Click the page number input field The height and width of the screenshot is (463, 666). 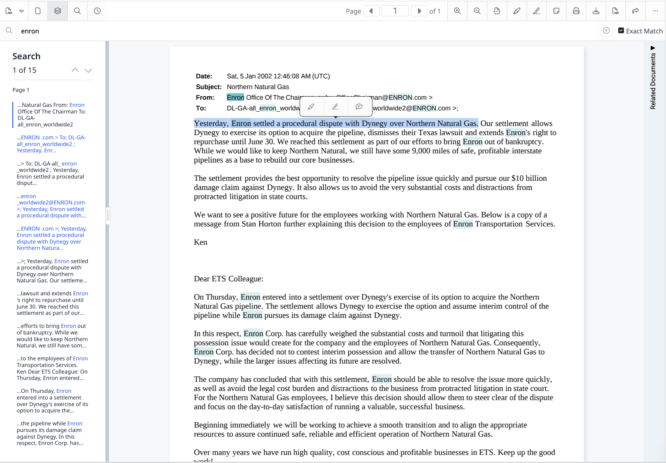tap(395, 11)
